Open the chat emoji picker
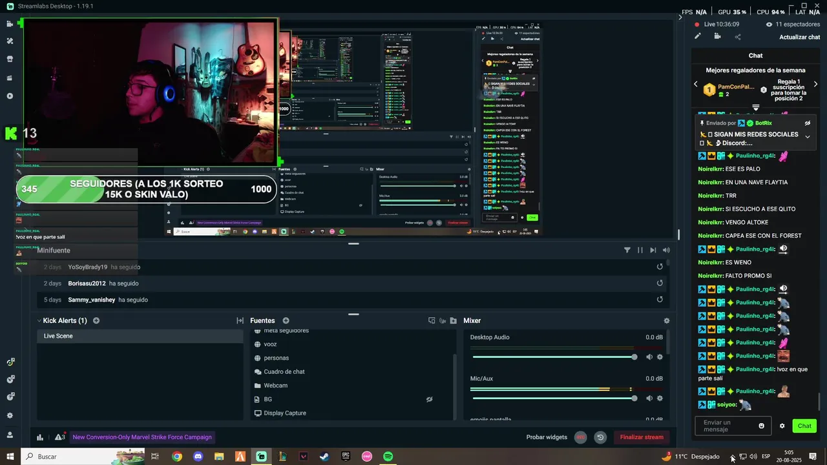Image resolution: width=827 pixels, height=465 pixels. pos(762,426)
